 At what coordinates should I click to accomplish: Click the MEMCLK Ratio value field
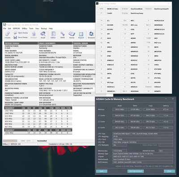[102, 9]
